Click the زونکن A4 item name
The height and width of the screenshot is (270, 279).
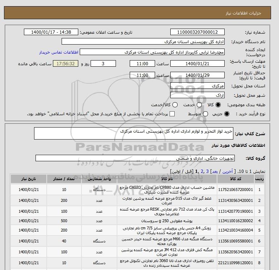167,230
